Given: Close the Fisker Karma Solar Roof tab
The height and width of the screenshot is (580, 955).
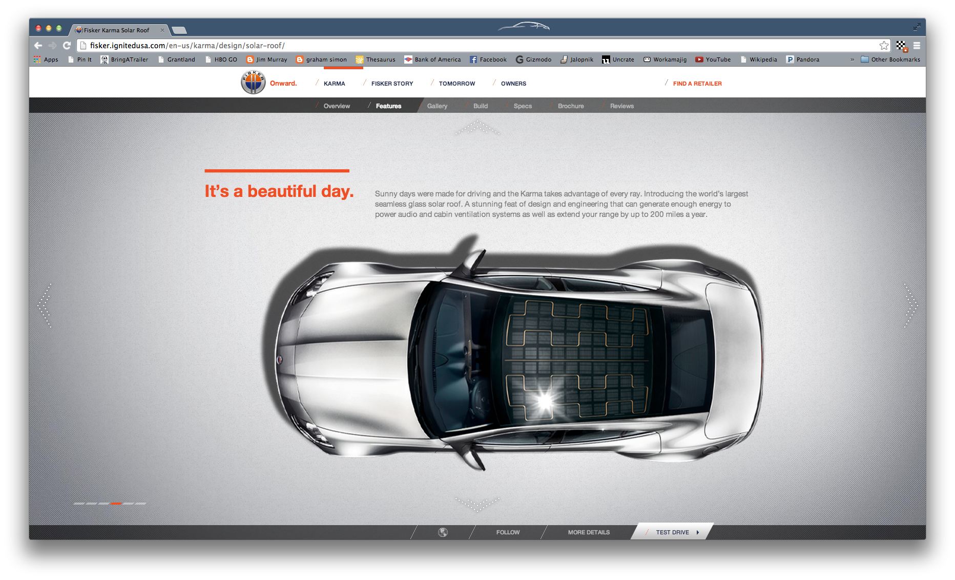Looking at the screenshot, I should click(x=162, y=30).
